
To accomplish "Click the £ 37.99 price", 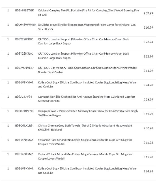I will [148, 13].
